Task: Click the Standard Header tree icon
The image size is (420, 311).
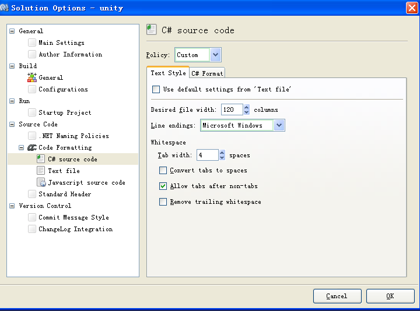Action: (32, 194)
